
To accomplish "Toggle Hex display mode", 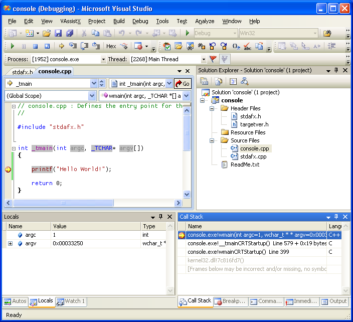I will (111, 46).
